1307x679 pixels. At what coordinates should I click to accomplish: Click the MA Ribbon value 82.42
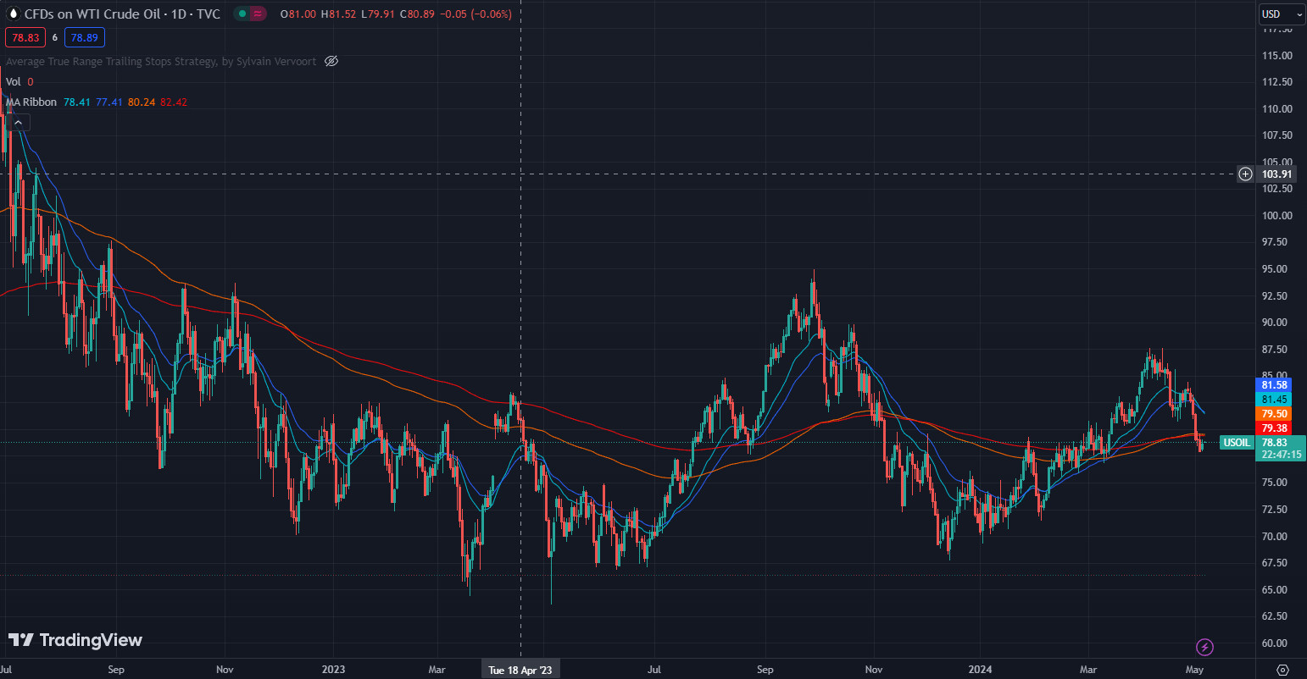click(x=173, y=102)
